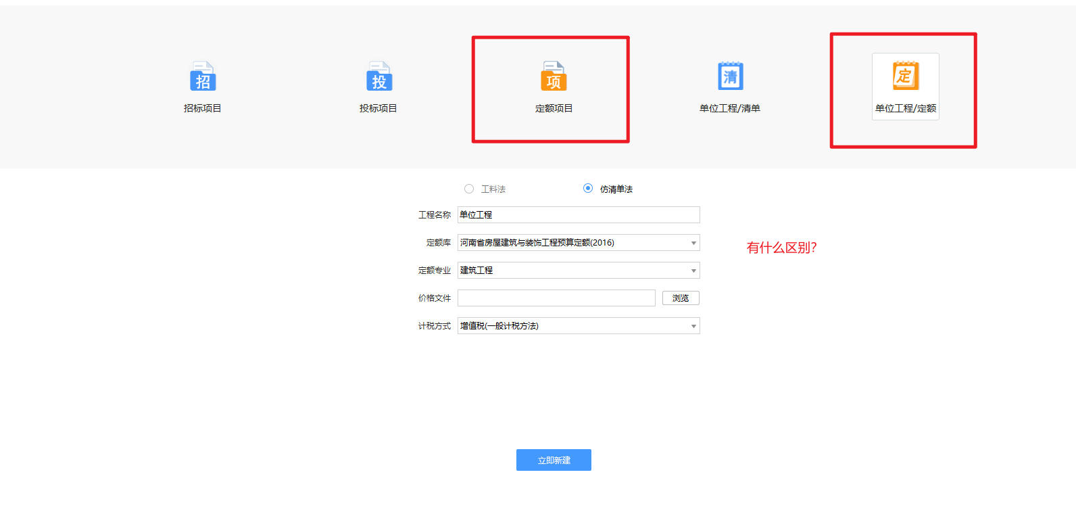Pick the 单位工程/定额 type icon
Viewport: 1076px width, 508px height.
(906, 76)
